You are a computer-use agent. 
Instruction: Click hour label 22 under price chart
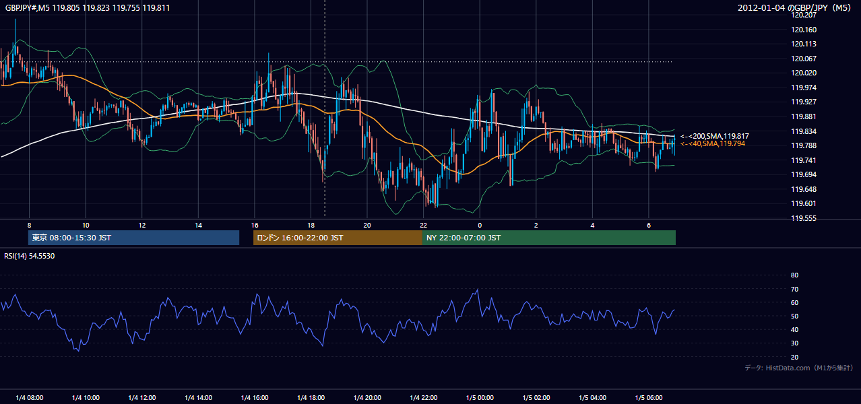pos(423,225)
